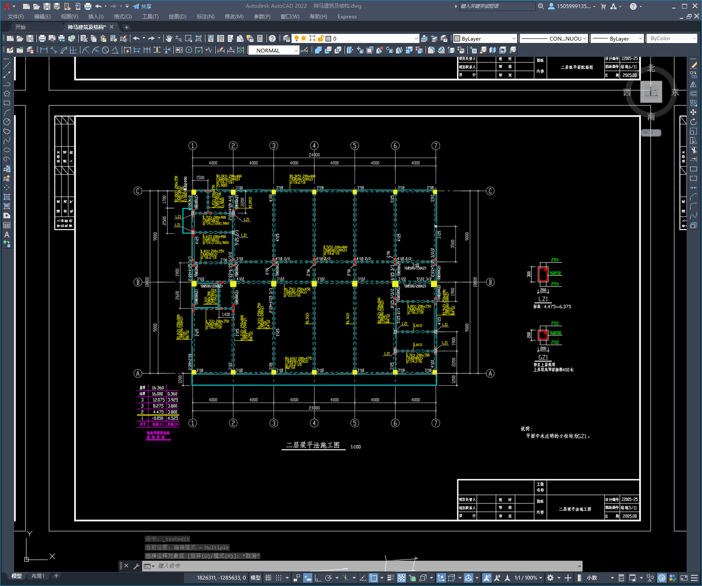Toggle lineweight display in status bar

[390, 578]
